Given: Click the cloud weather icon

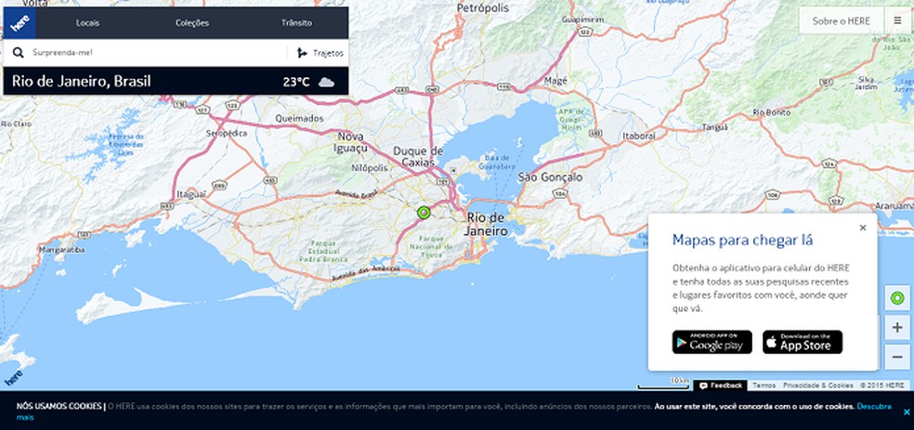Looking at the screenshot, I should pyautogui.click(x=326, y=82).
